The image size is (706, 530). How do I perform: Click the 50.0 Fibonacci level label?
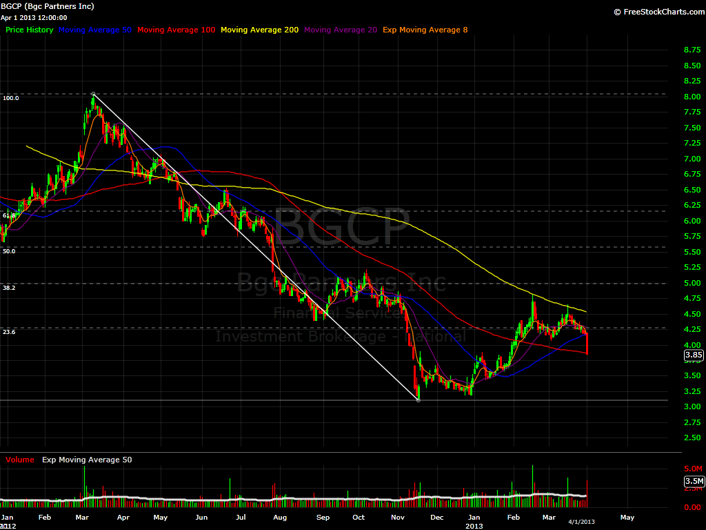9,251
